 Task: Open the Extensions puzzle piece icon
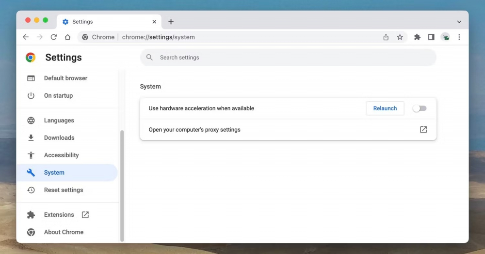coord(417,37)
